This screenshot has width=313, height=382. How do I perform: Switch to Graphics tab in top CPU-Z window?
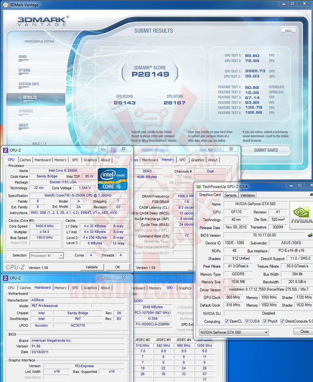click(90, 160)
